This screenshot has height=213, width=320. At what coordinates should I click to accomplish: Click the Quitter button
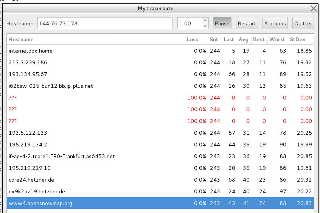point(303,23)
